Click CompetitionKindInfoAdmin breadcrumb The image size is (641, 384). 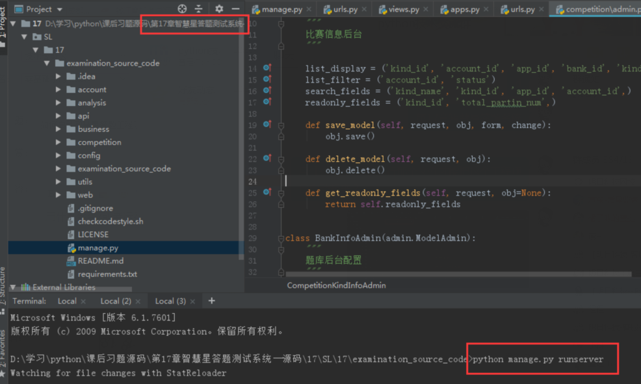(x=336, y=285)
